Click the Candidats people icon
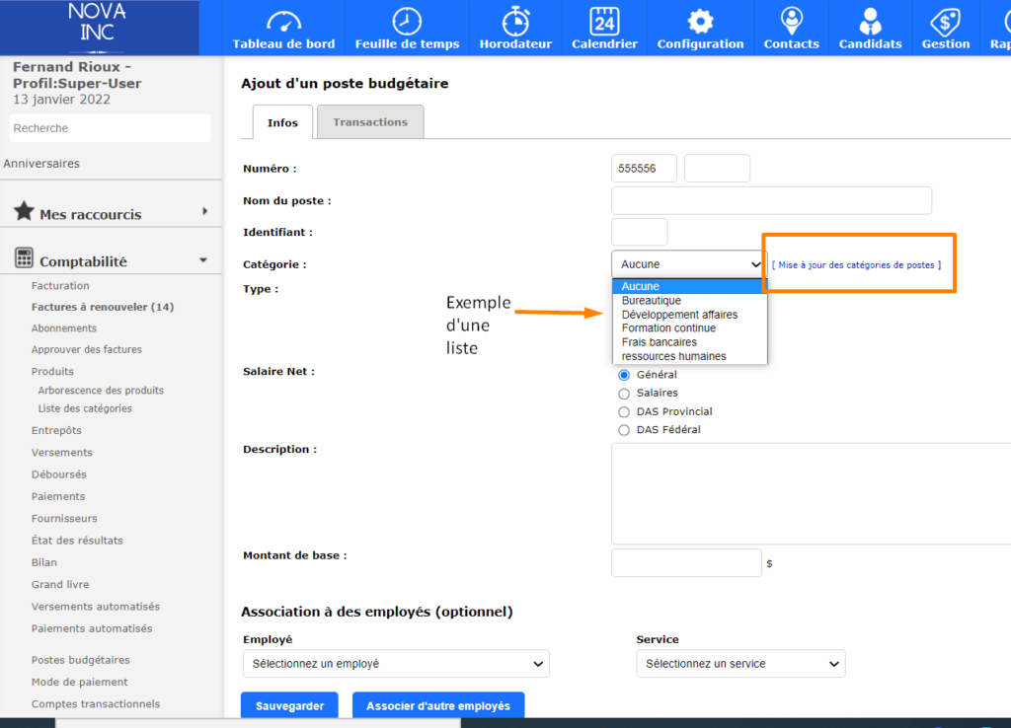This screenshot has height=728, width=1011. [870, 21]
